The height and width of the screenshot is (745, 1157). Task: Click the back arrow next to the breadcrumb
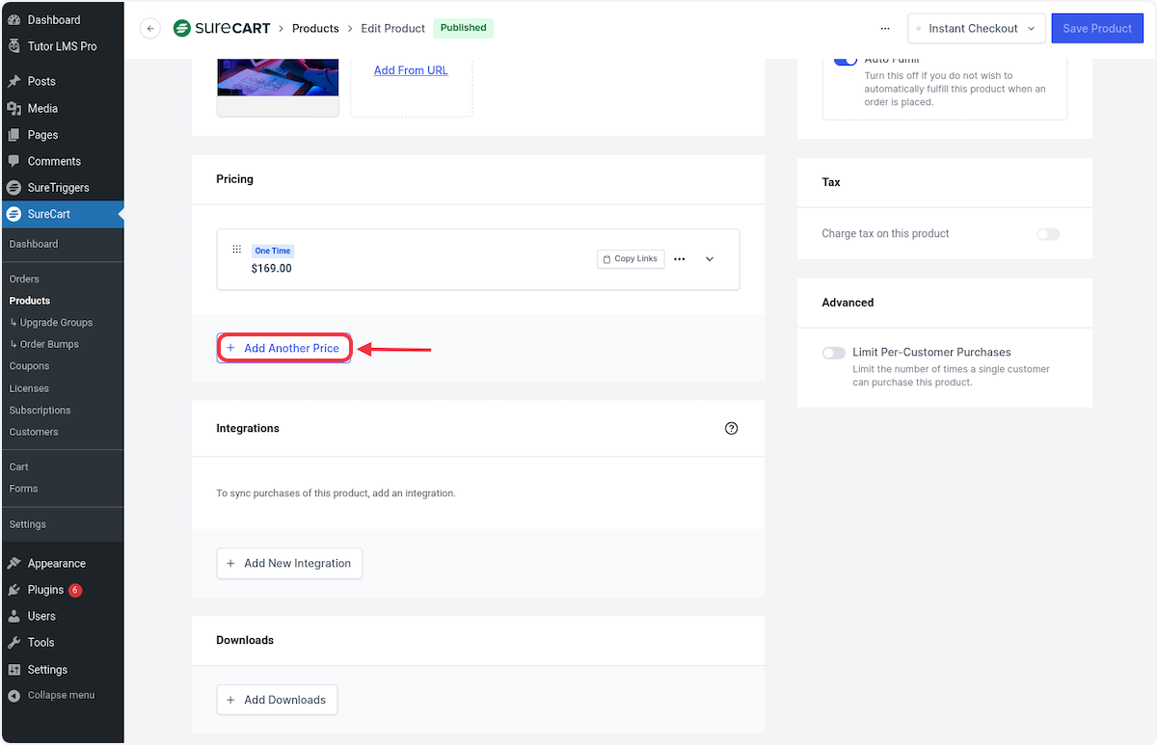click(x=150, y=28)
